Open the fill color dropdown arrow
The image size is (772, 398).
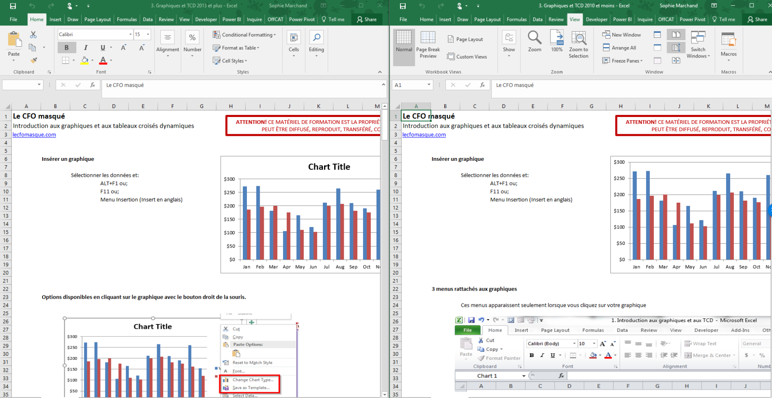pyautogui.click(x=92, y=60)
